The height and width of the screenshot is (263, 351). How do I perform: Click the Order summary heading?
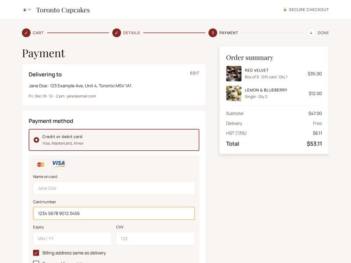(x=250, y=57)
